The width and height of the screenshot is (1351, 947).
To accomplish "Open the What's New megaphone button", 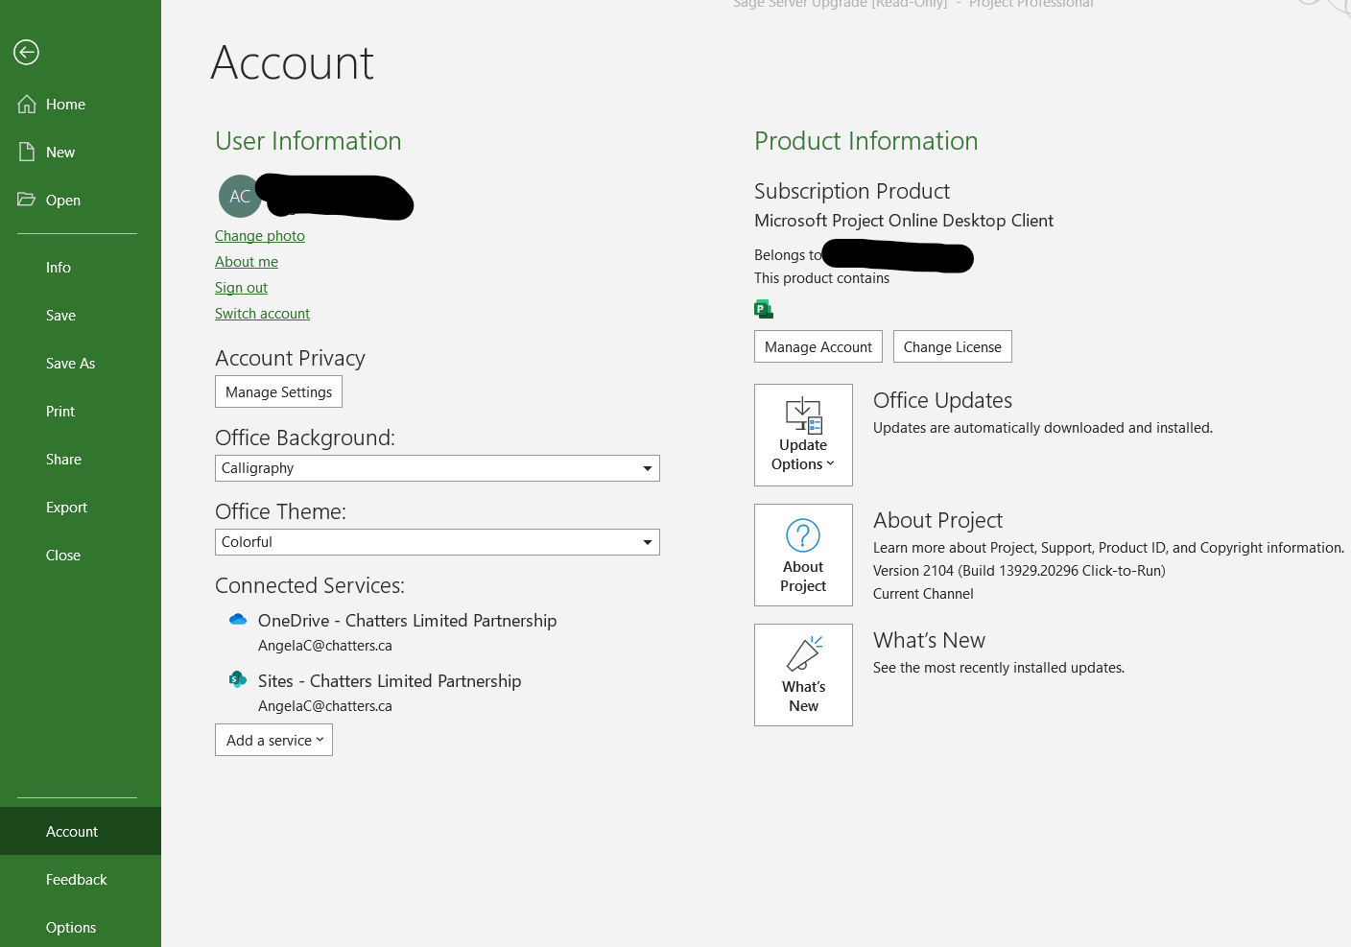I will click(x=803, y=675).
